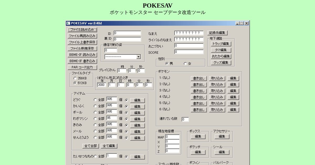Image resolution: width=315 pixels, height=165 pixels.
Task: Select the 256KB file type
Action: click(75, 78)
